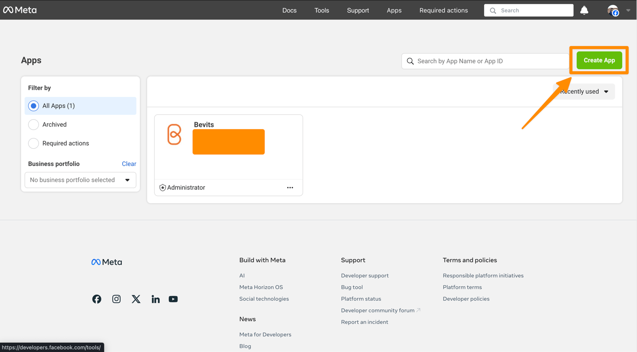Click the Administrator role label

coord(186,187)
